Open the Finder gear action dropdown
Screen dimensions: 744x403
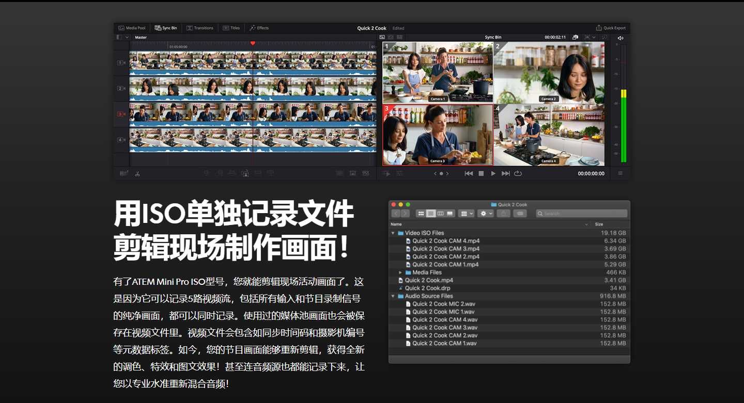[x=485, y=214]
